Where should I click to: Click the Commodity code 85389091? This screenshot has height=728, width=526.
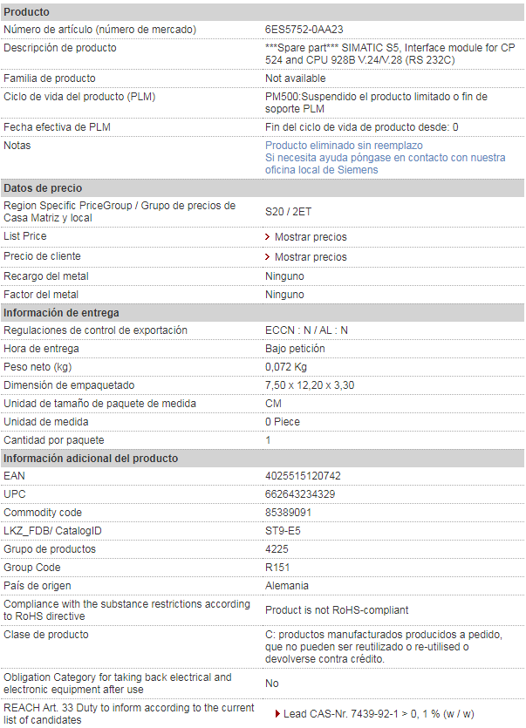coord(289,513)
